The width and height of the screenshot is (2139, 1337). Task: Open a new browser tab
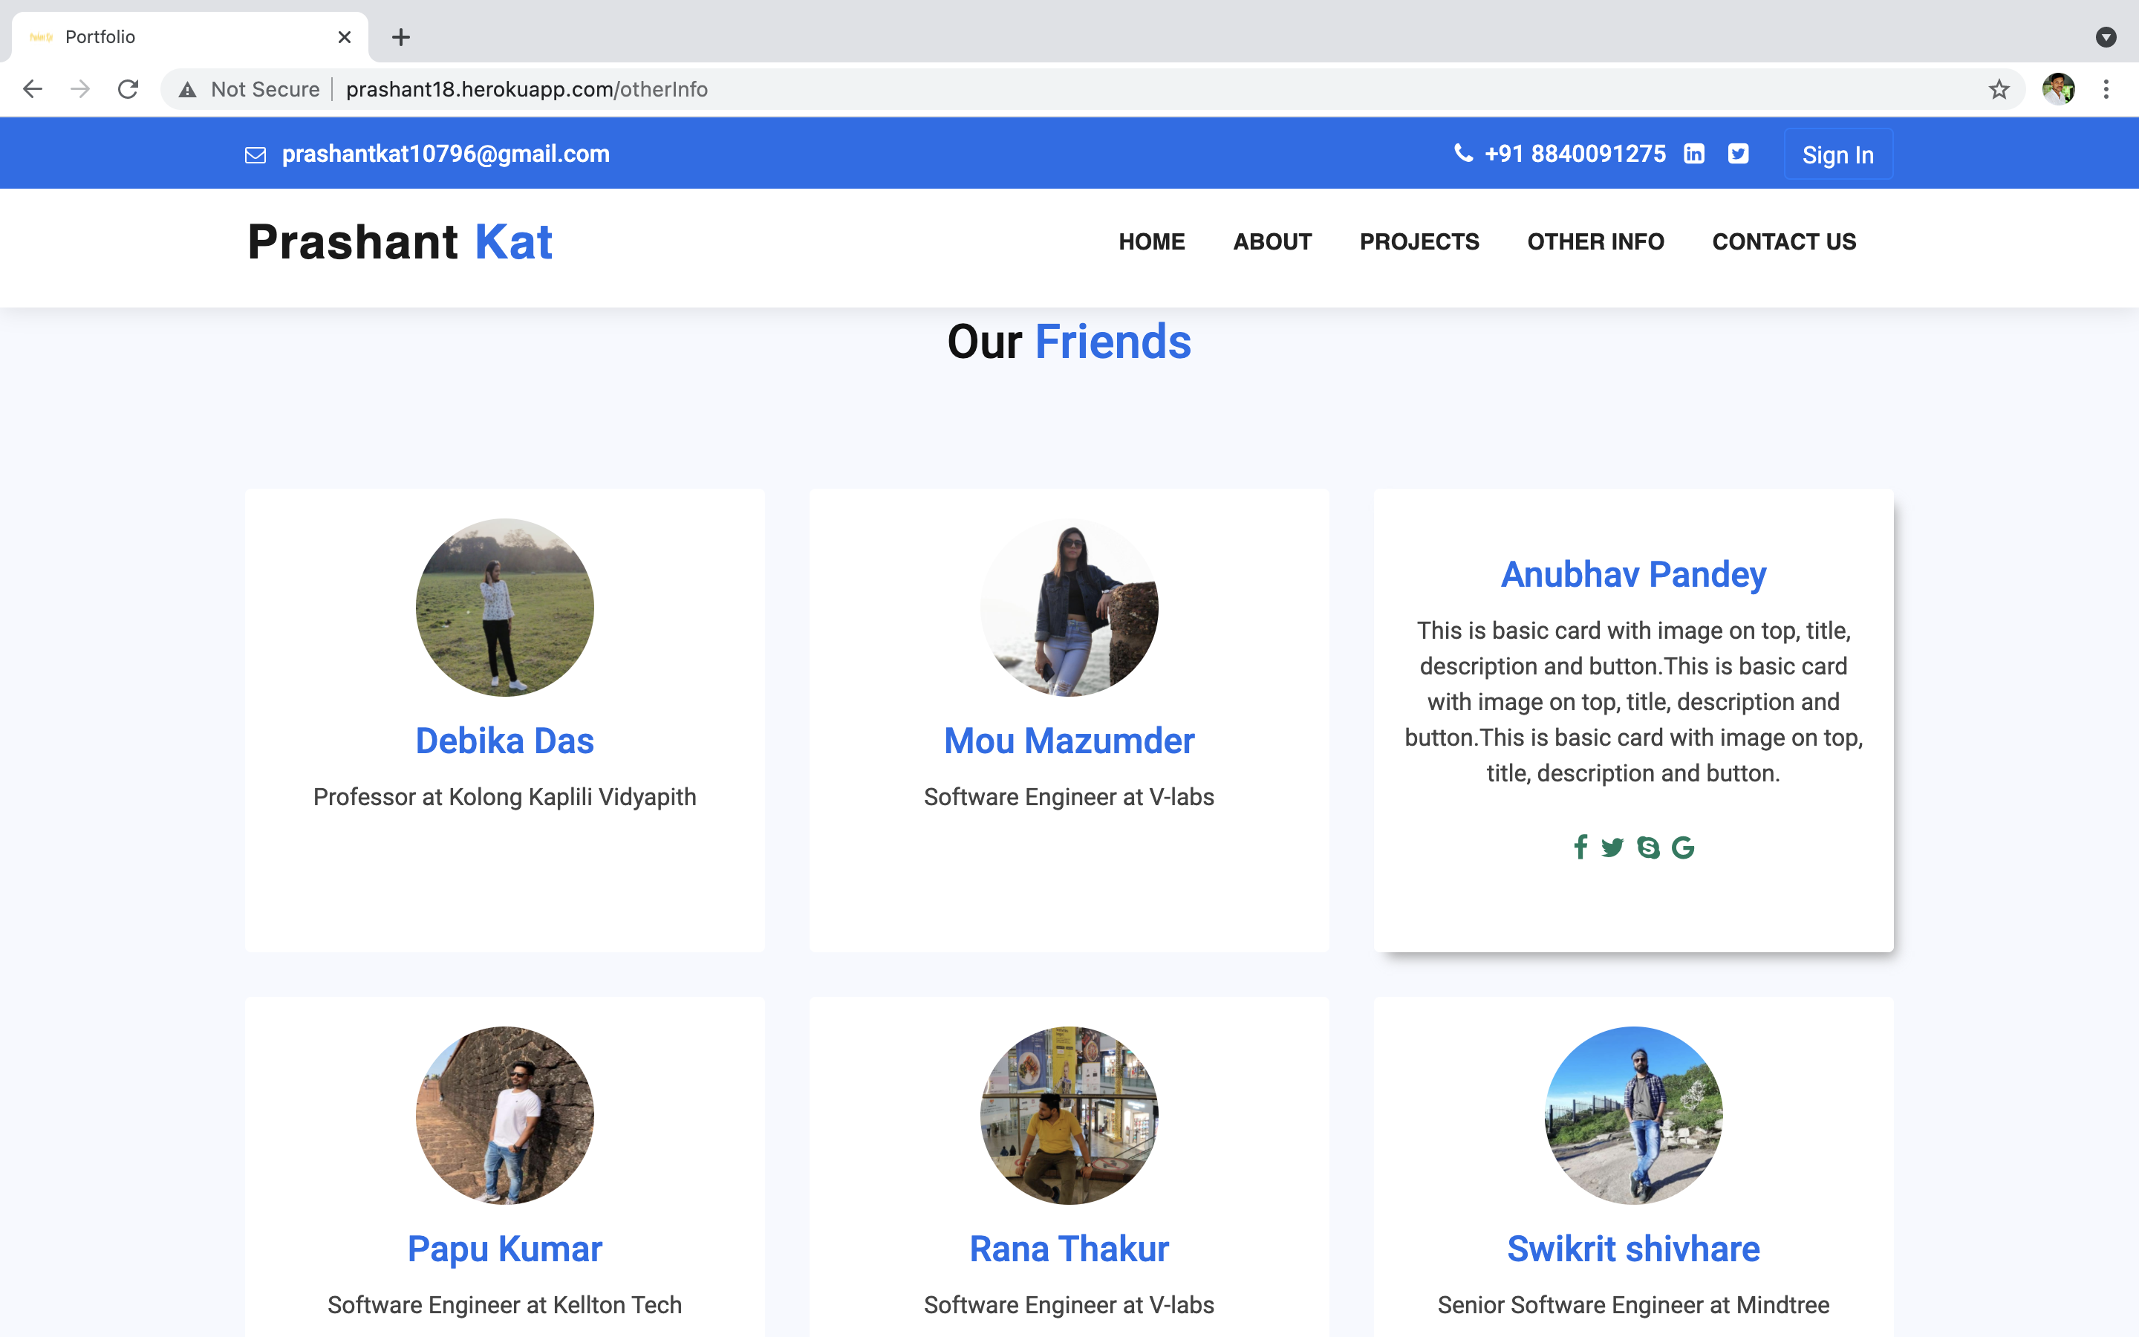(x=401, y=37)
